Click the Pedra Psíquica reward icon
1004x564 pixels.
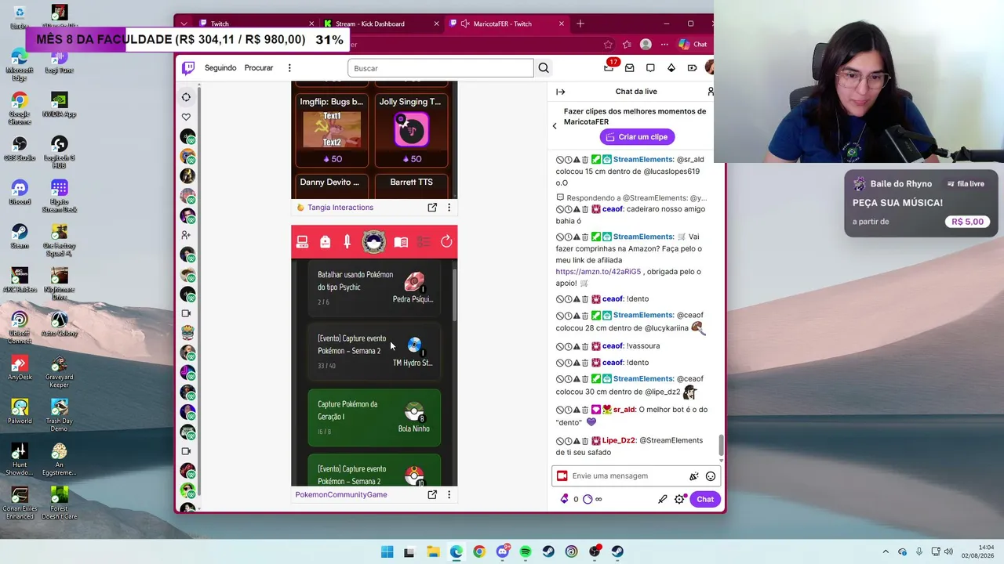coord(413,282)
